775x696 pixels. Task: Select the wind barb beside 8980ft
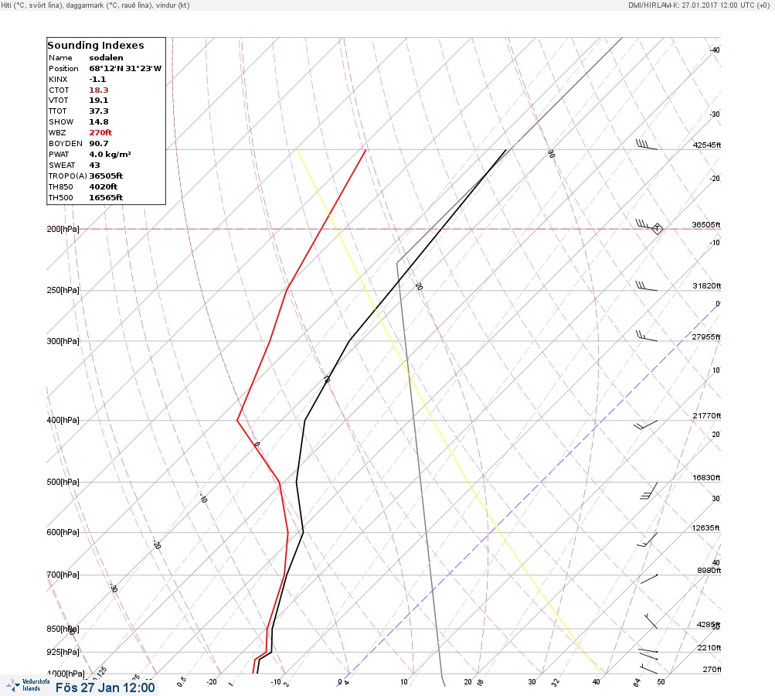coord(649,578)
